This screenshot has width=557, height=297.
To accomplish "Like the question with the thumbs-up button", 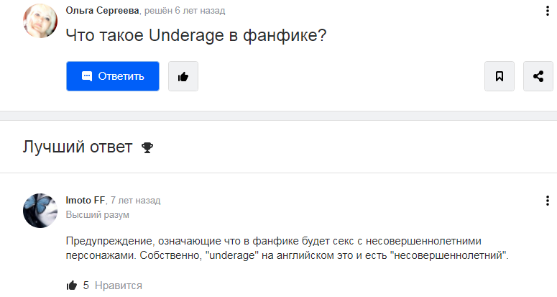I will 183,76.
